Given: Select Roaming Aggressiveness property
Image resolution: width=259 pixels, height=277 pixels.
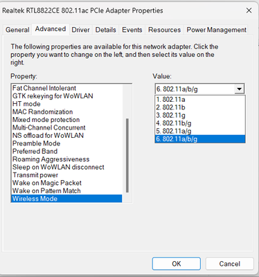Looking at the screenshot, I should coord(66,159).
